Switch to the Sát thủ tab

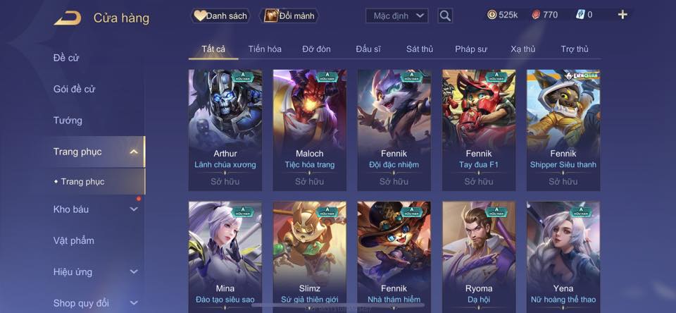coord(420,49)
